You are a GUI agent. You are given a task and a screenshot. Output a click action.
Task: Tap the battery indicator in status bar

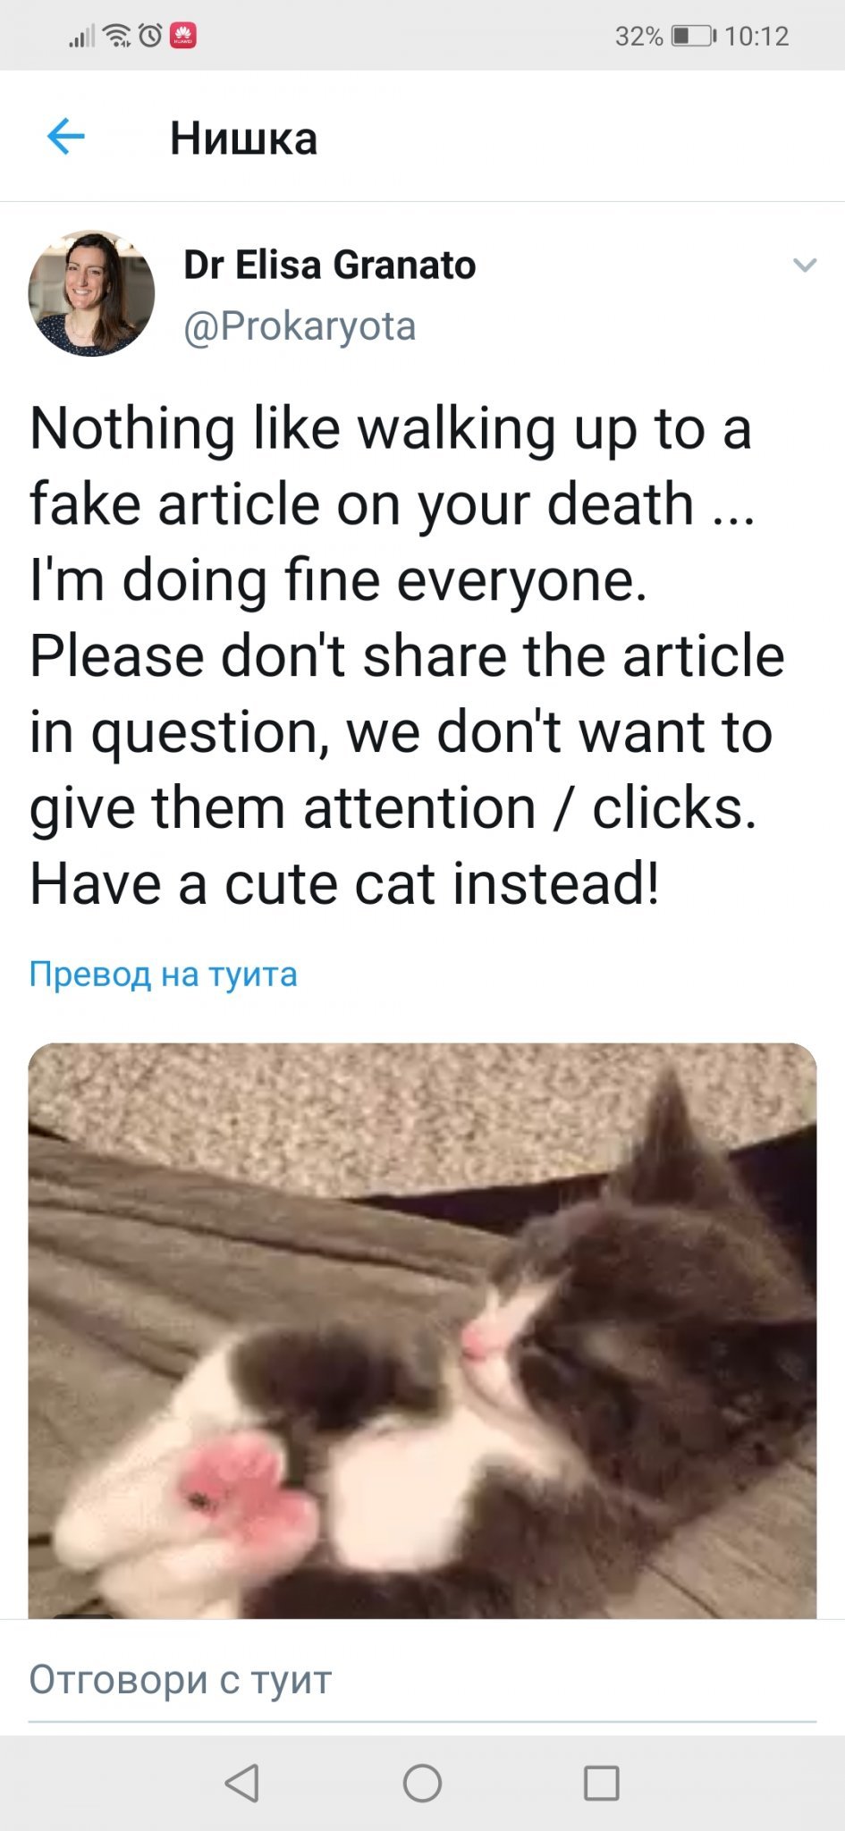pos(693,36)
